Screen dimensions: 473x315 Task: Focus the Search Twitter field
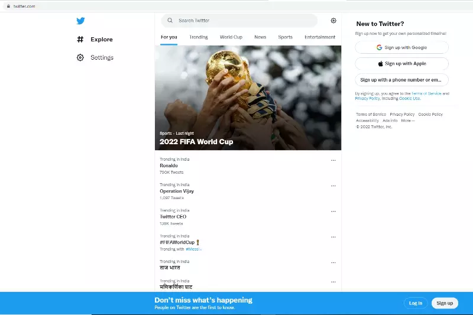coord(239,21)
